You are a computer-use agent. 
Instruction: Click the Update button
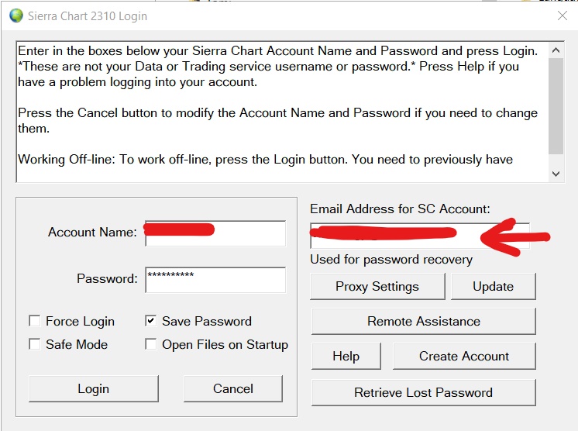click(493, 286)
